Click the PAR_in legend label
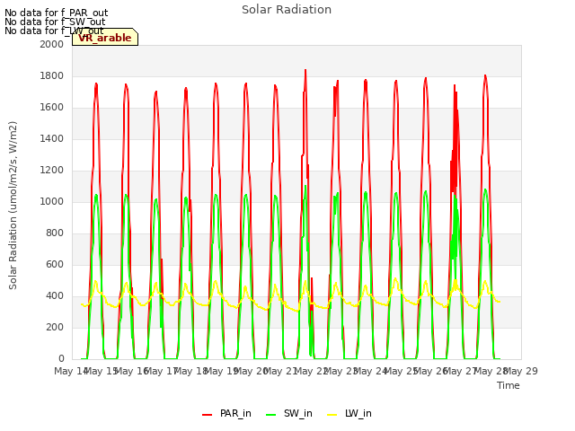This screenshot has width=575, height=431. (235, 413)
